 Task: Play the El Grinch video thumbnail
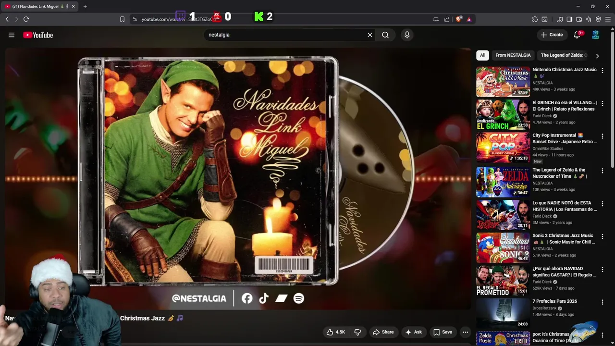(x=503, y=114)
